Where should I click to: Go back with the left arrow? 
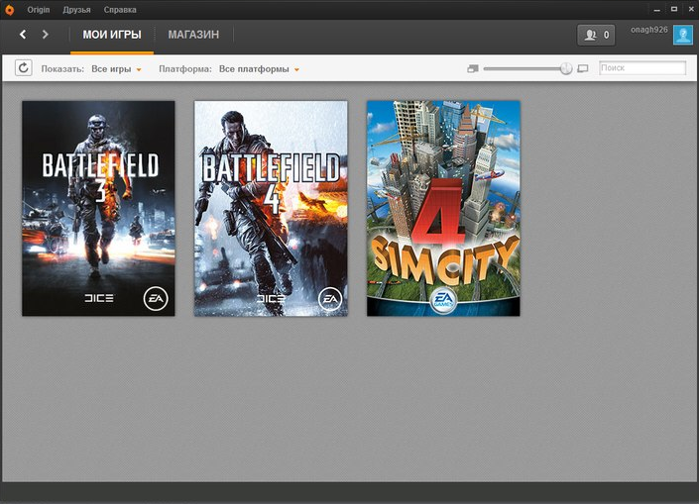23,35
